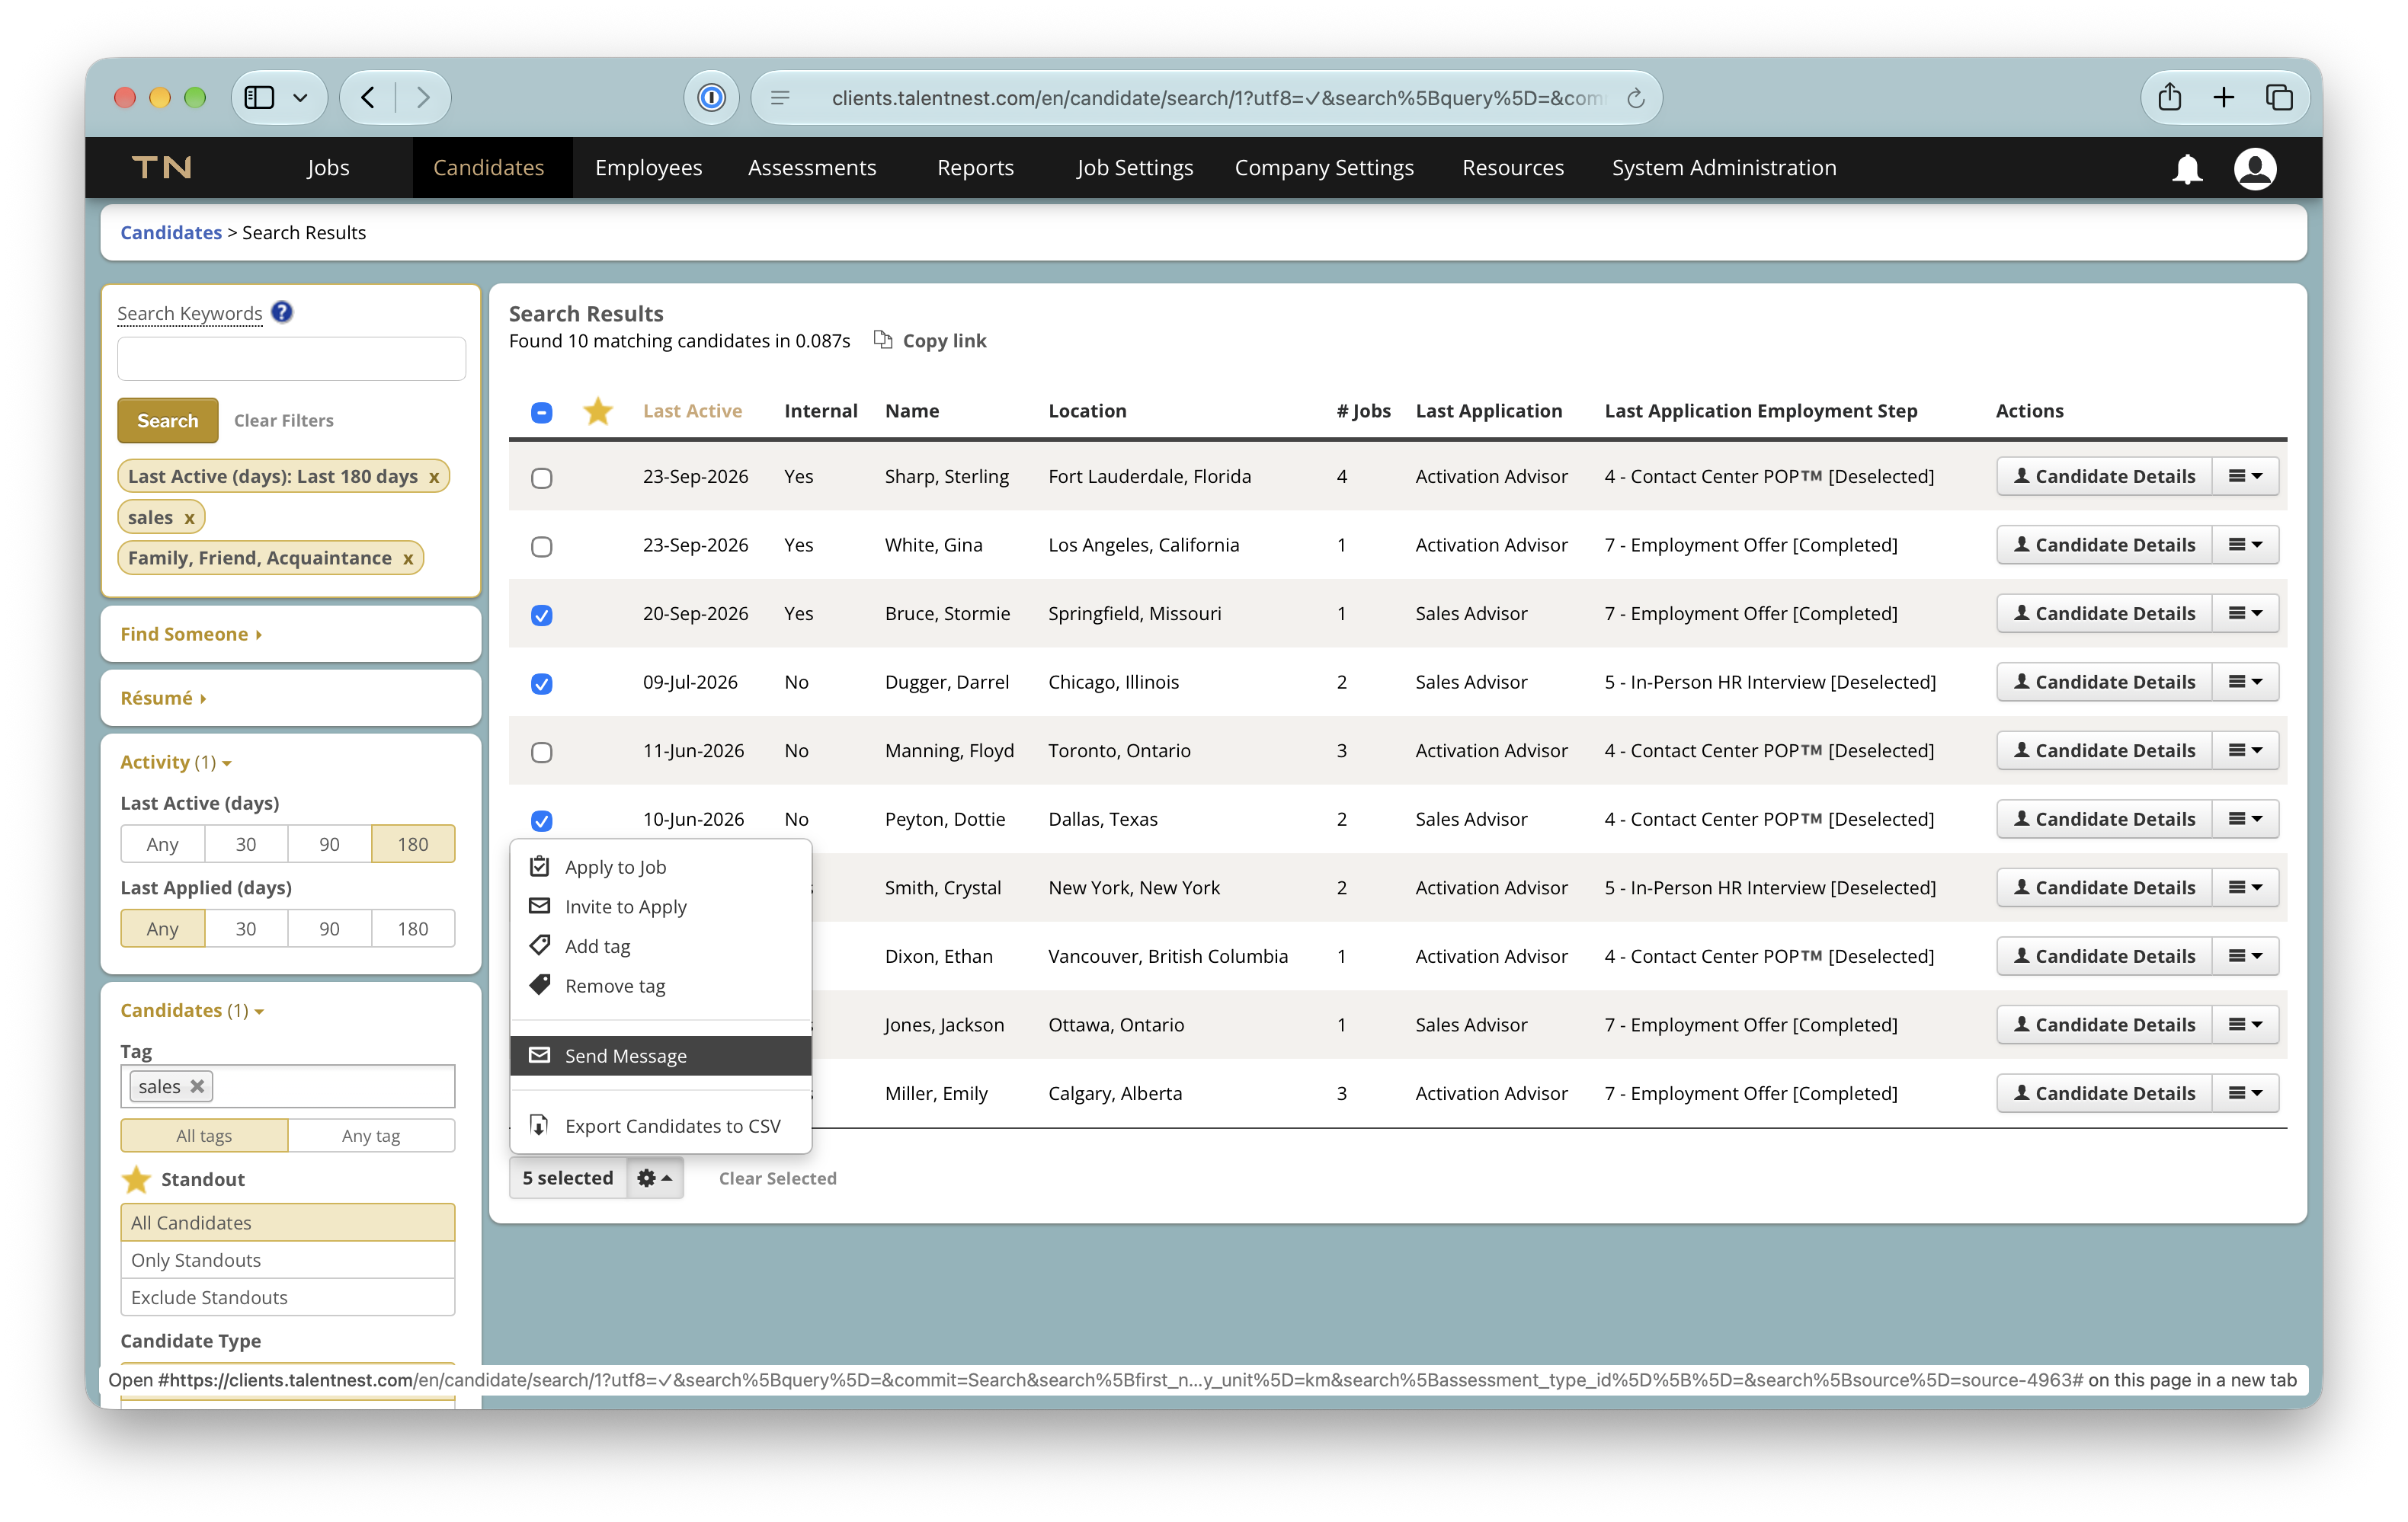The height and width of the screenshot is (1522, 2408).
Task: Open actions dropdown for Miller, Emily
Action: 2245,1092
